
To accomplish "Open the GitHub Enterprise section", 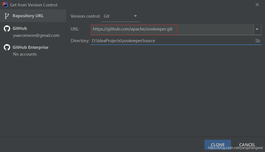I will click(30, 47).
